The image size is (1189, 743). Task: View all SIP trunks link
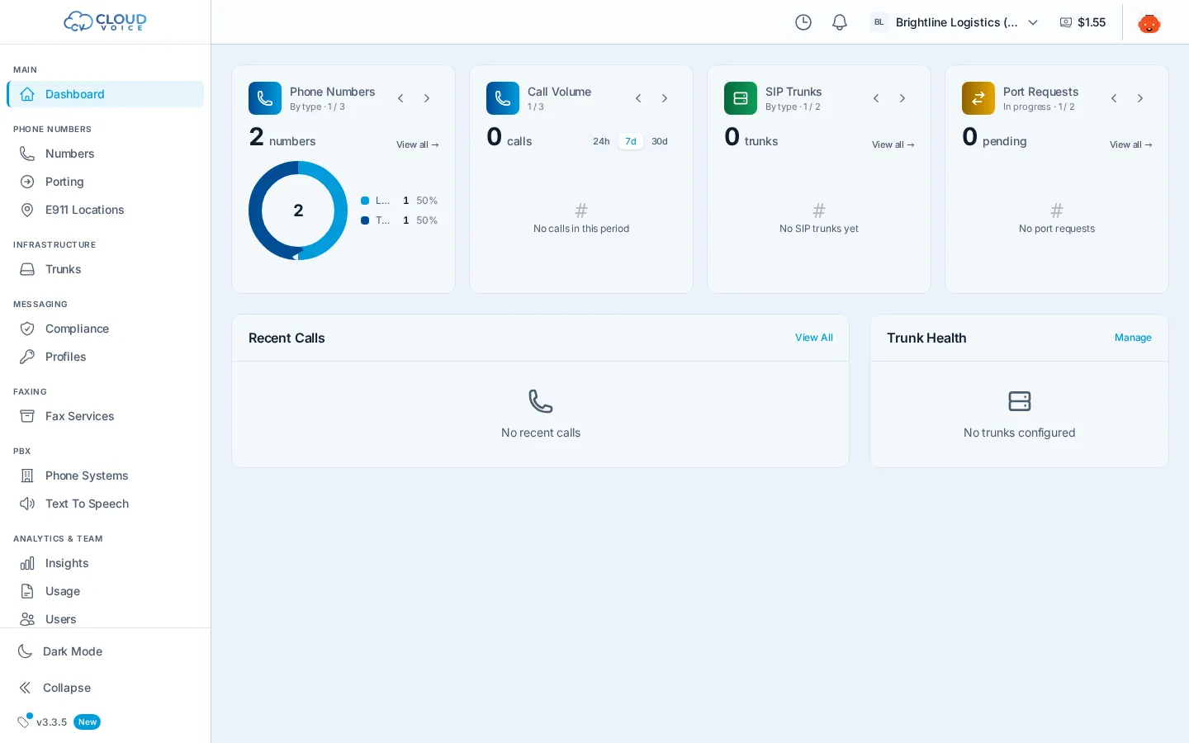[893, 144]
